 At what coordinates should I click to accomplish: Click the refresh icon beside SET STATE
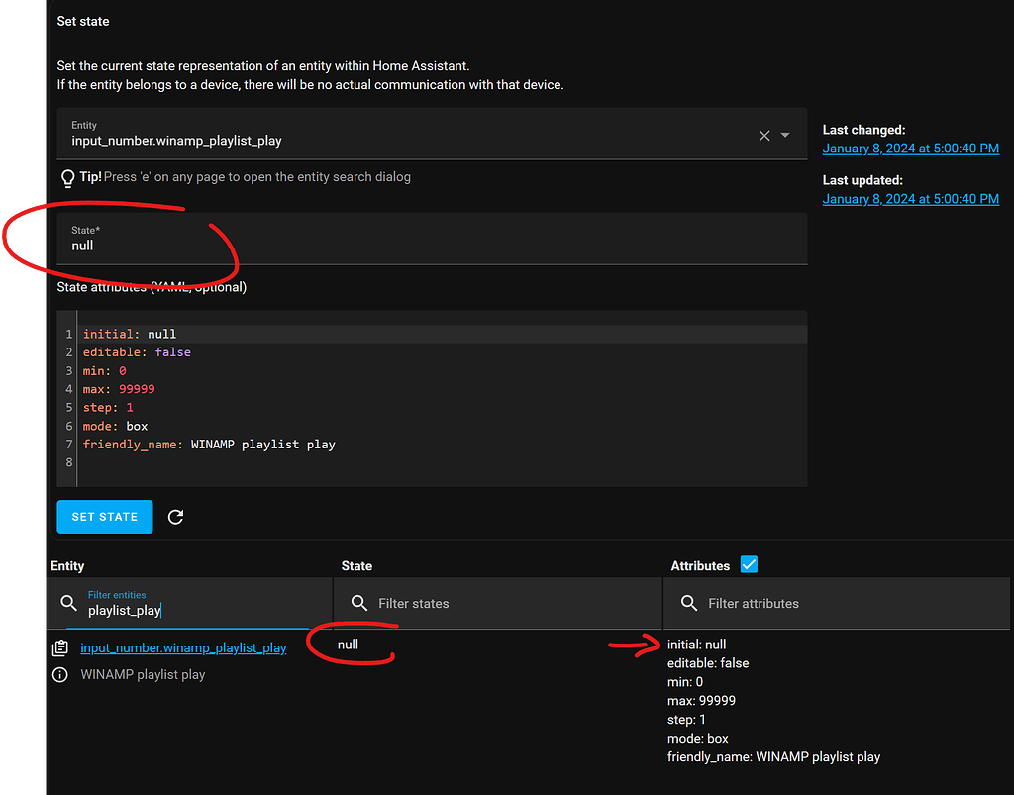[x=175, y=517]
